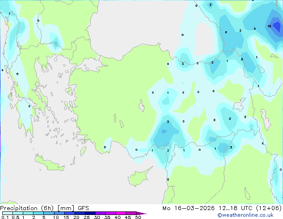Click the 'GFS' model label
The height and width of the screenshot is (219, 283).
coord(83,208)
